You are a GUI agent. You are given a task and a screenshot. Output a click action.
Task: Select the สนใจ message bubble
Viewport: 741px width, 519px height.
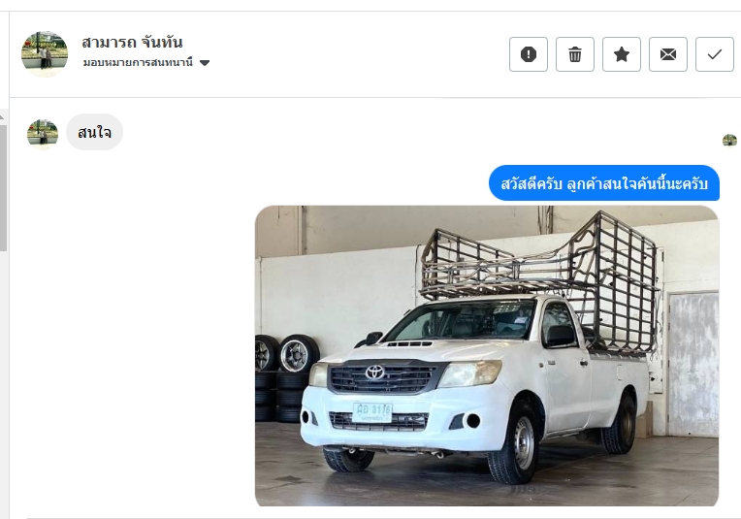pyautogui.click(x=94, y=132)
